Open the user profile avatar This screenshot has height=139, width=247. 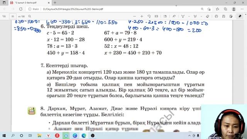(x=234, y=9)
